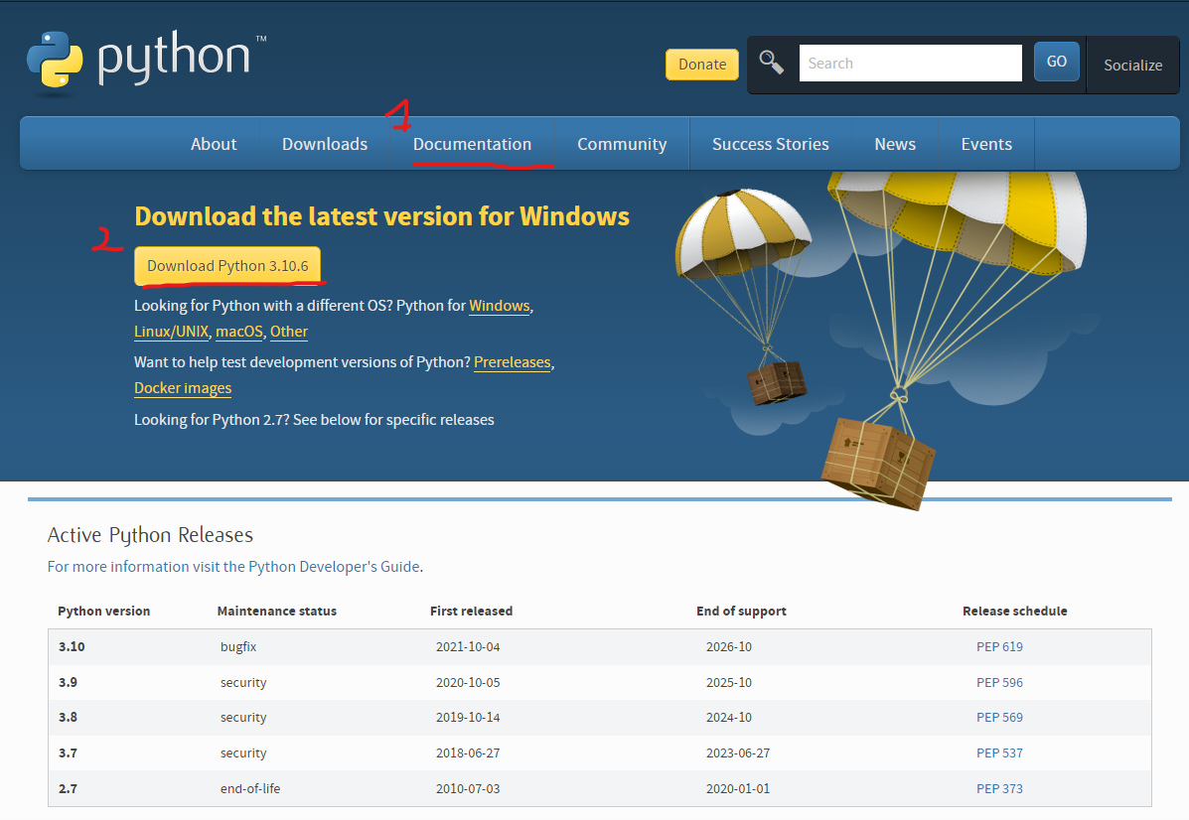Select the 3.9 version cell
Screen dimensions: 1189x820
pos(68,682)
